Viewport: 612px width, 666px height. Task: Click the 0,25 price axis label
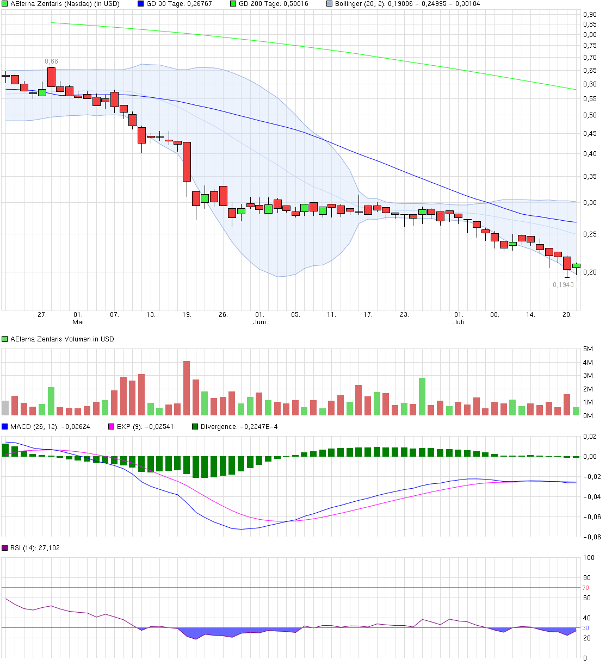coord(590,234)
